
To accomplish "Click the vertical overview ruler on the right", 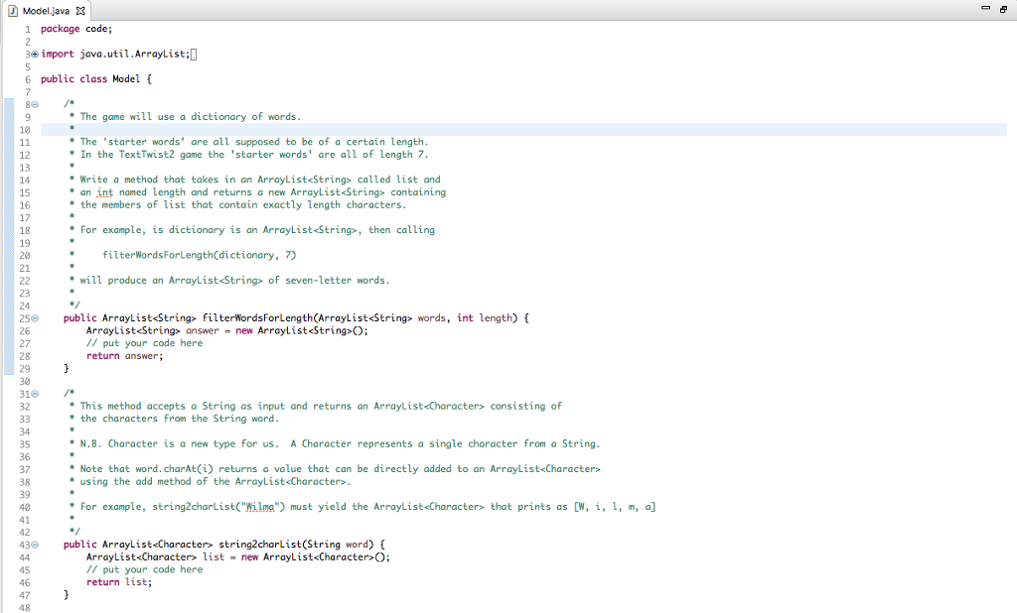I will pyautogui.click(x=1012, y=298).
